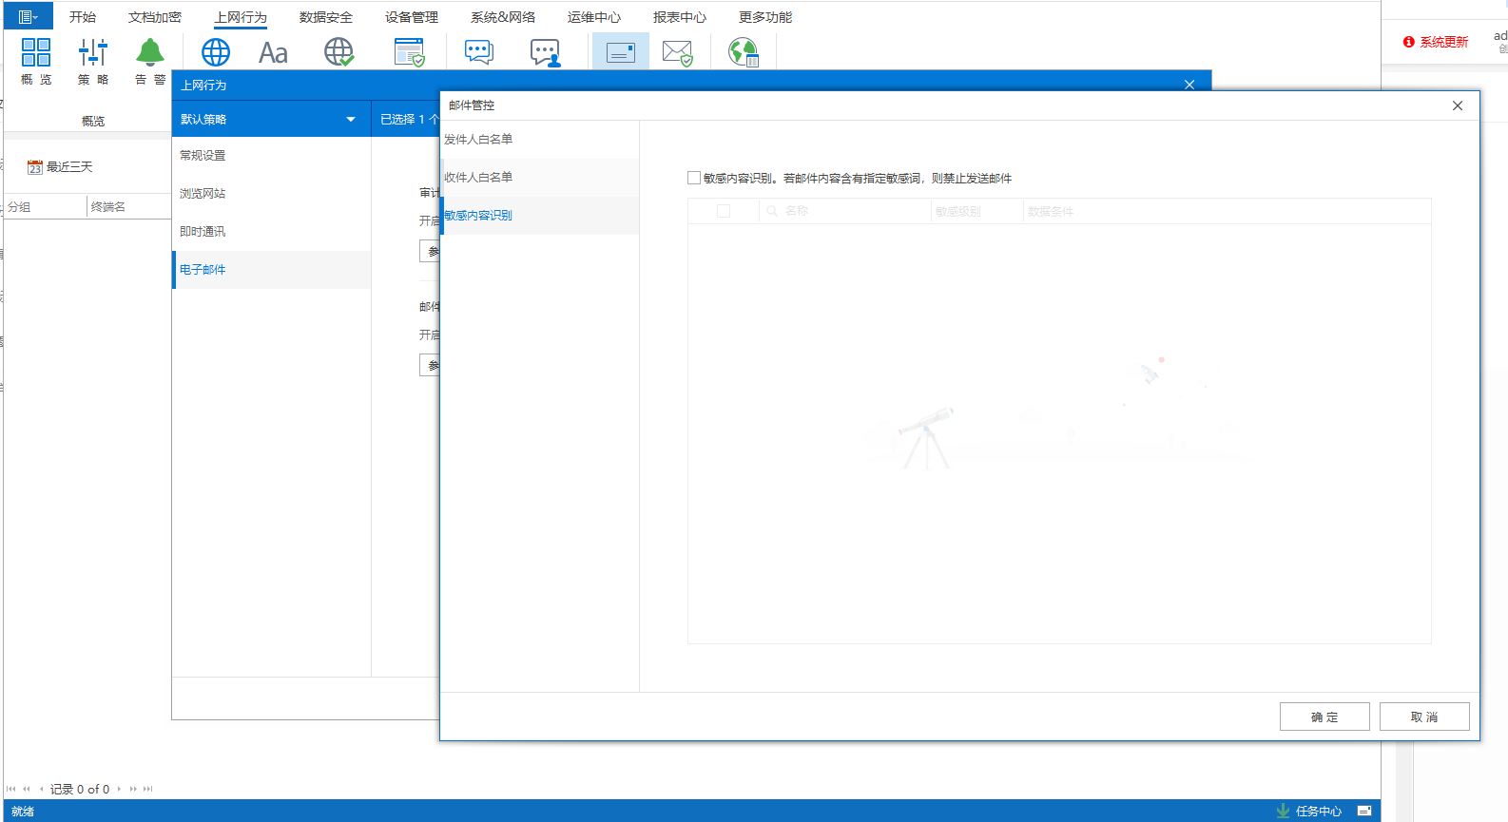Click the 记录 0 of 0 pager text
The height and width of the screenshot is (822, 1508).
pyautogui.click(x=80, y=789)
